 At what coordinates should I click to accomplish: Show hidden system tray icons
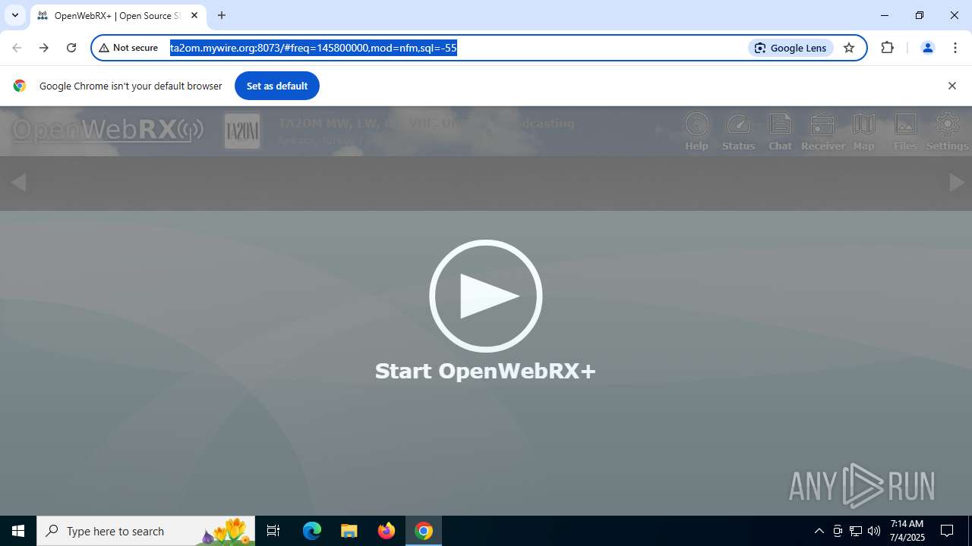coord(819,531)
